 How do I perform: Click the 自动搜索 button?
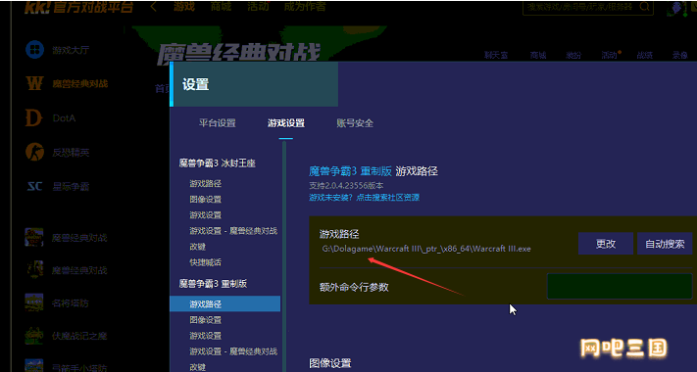pyautogui.click(x=665, y=243)
